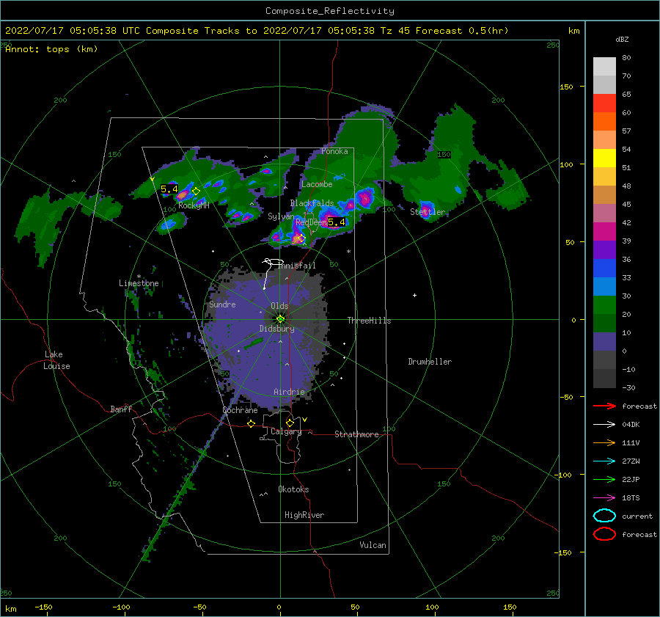Pick the light gray 70-80 dBZ swatch
Viewport: 660px width, 617px height.
click(x=604, y=67)
